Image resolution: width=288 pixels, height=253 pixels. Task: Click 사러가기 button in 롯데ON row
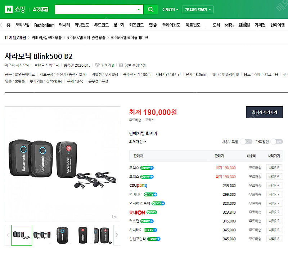(274, 212)
